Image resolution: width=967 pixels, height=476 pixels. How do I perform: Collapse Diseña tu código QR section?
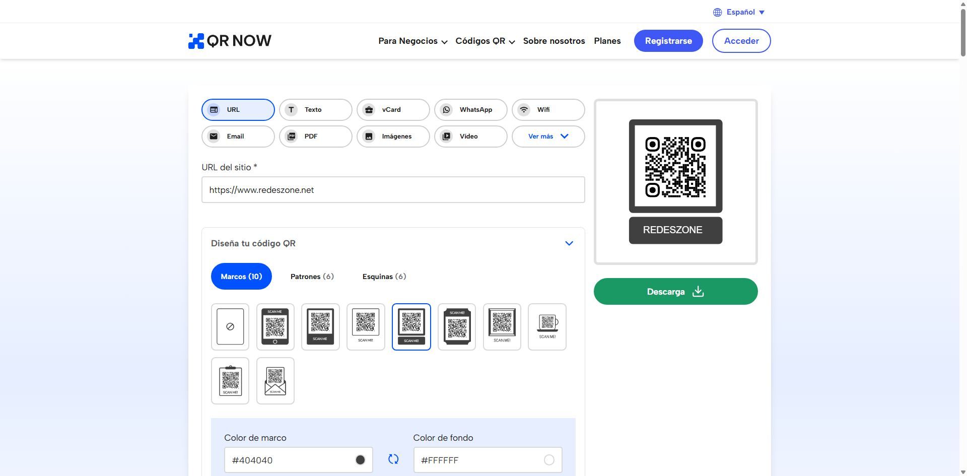tap(569, 243)
